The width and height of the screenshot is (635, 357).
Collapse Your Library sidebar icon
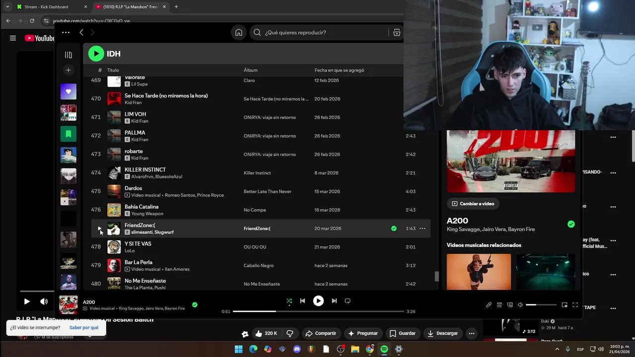(x=68, y=55)
